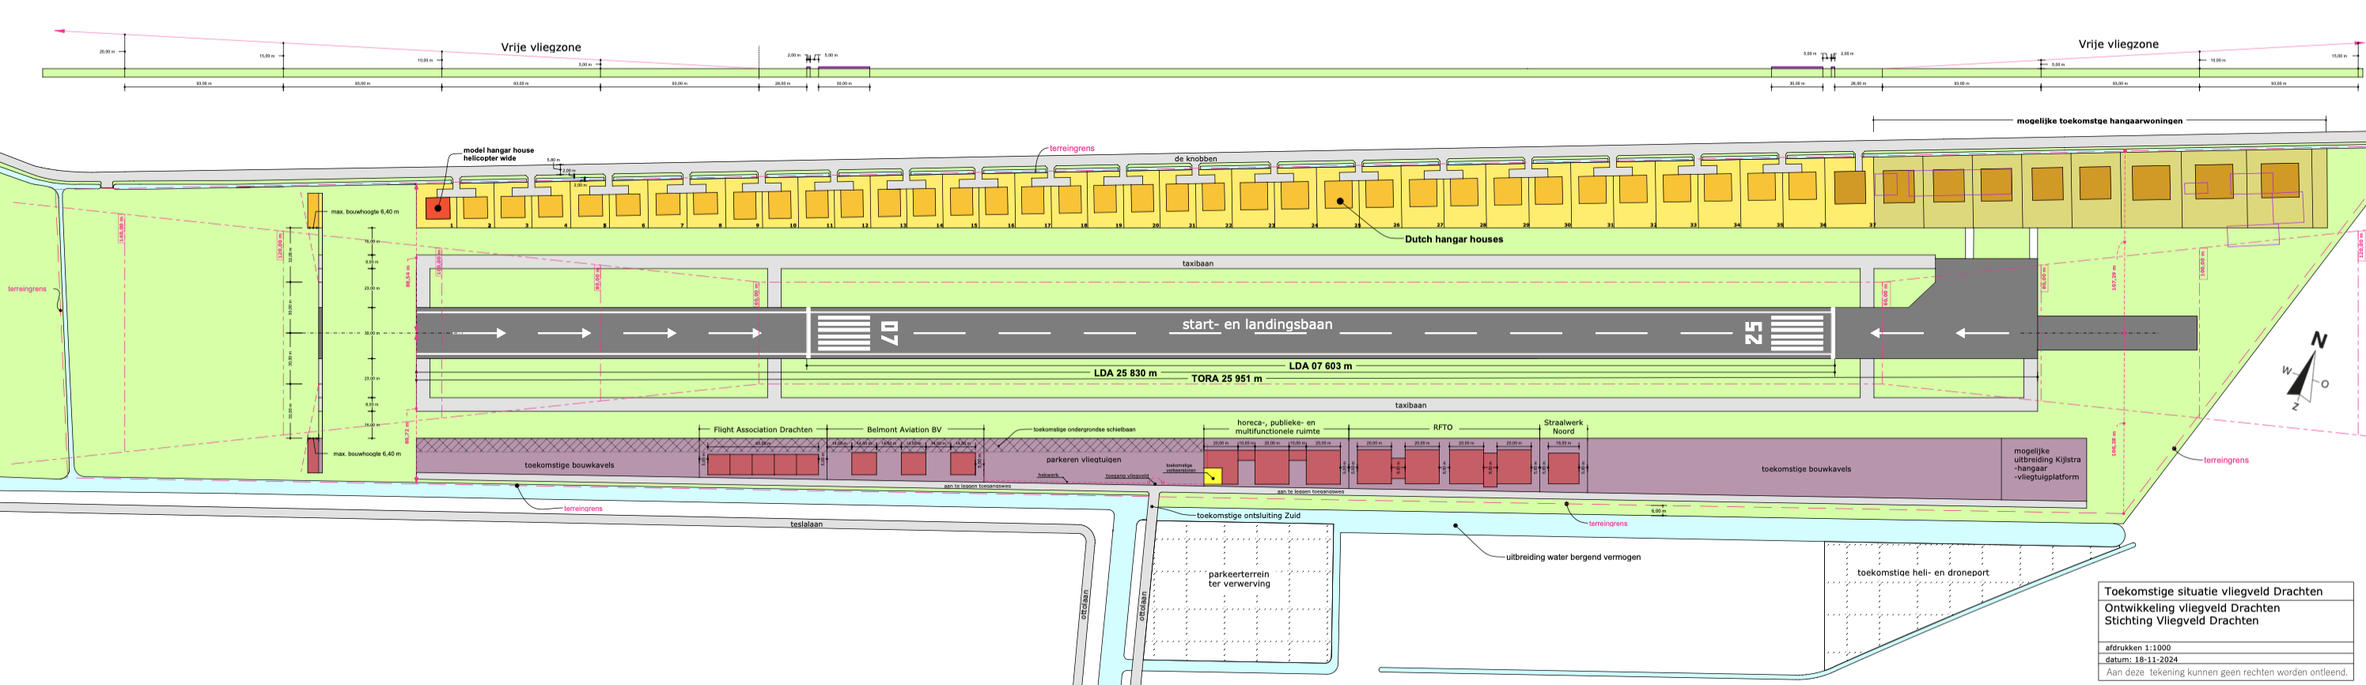Select the red model hangar house square

point(438,207)
